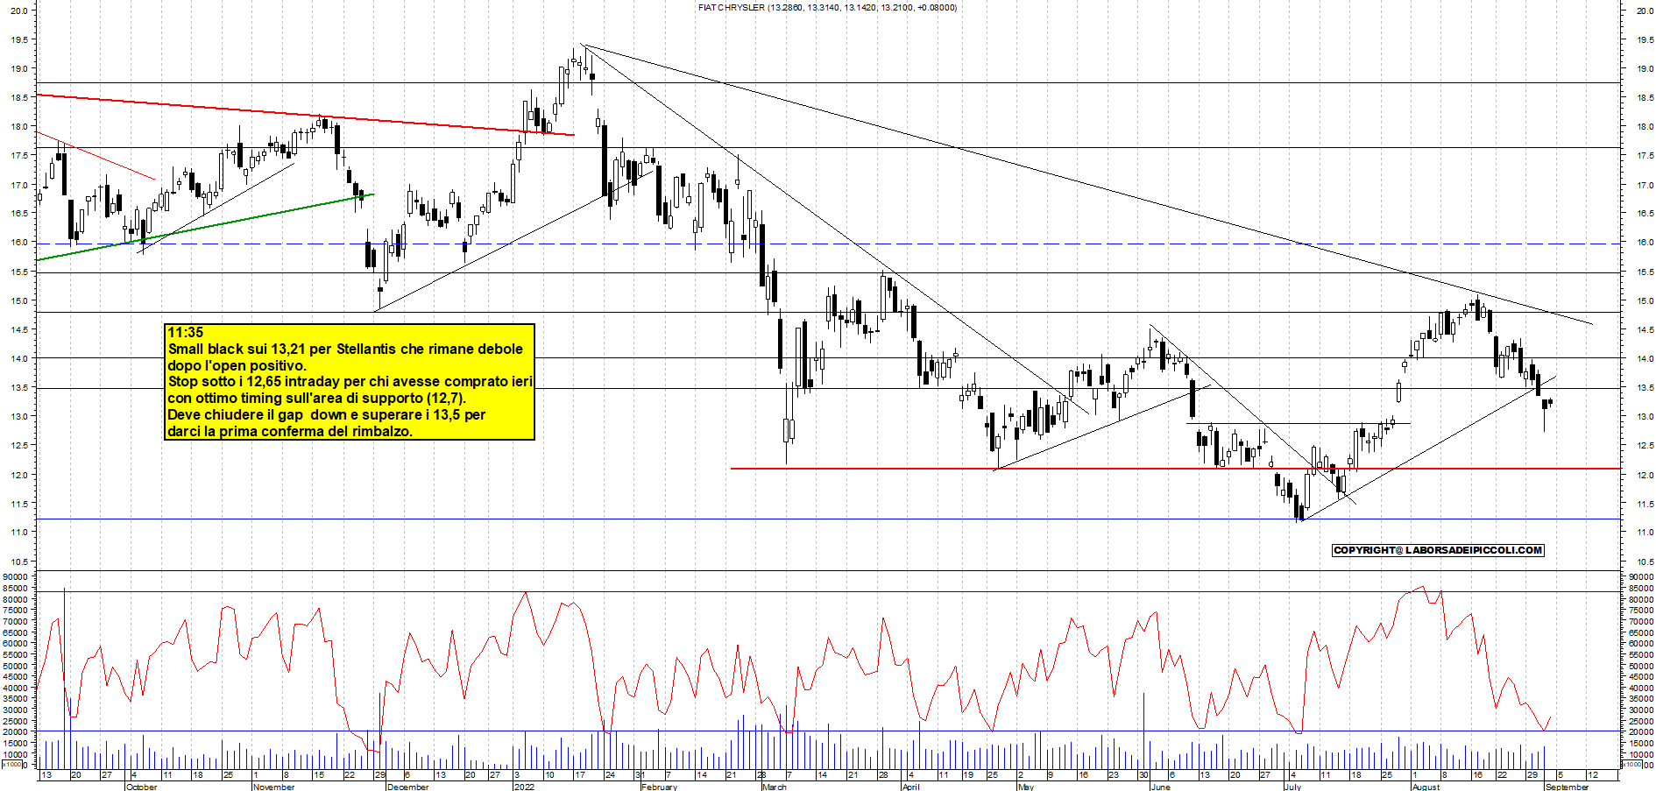1656x791 pixels.
Task: Click the x1000 scale label at bottom-left
Action: [x=12, y=765]
